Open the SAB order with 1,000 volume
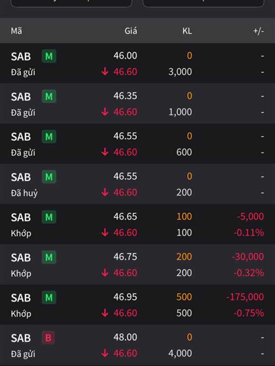275x366 pixels. pyautogui.click(x=137, y=103)
